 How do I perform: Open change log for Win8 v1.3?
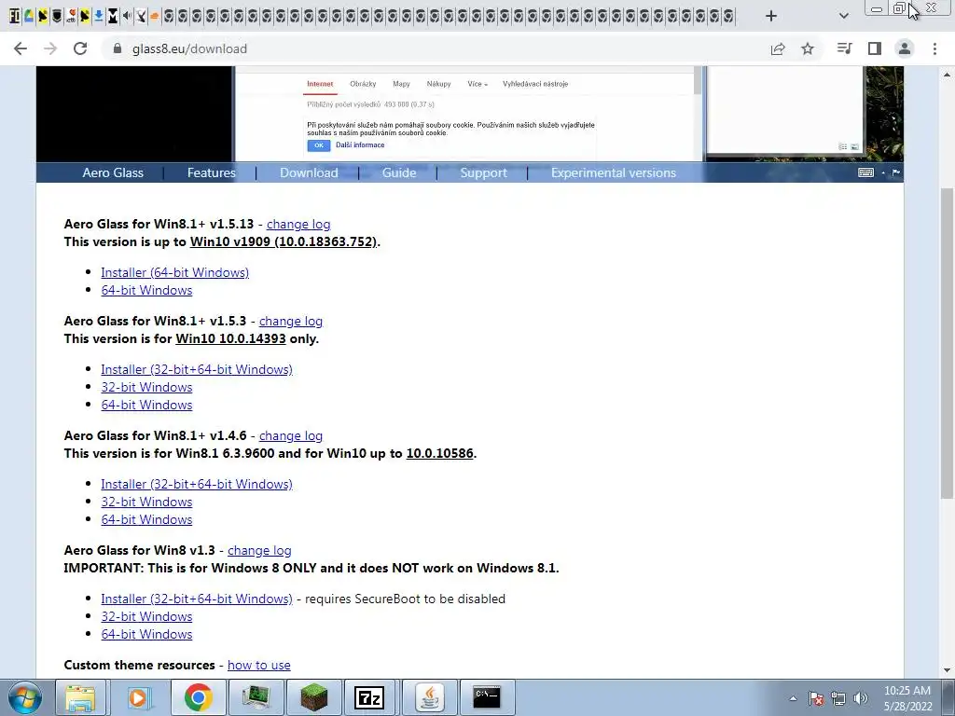[x=259, y=550]
